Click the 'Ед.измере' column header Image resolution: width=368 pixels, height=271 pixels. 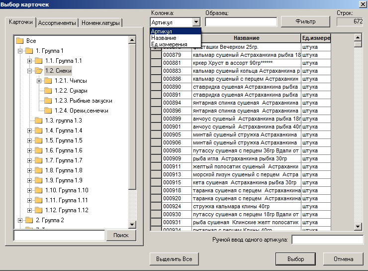pyautogui.click(x=316, y=38)
